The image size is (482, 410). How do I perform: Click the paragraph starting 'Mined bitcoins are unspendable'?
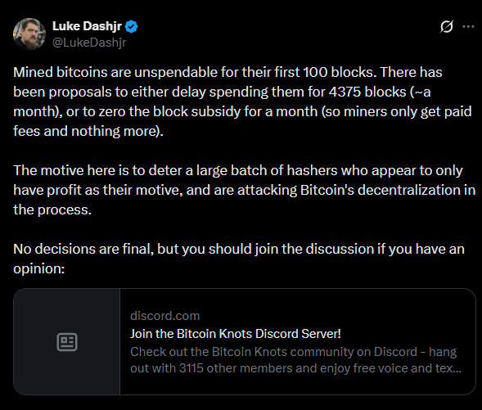242,101
